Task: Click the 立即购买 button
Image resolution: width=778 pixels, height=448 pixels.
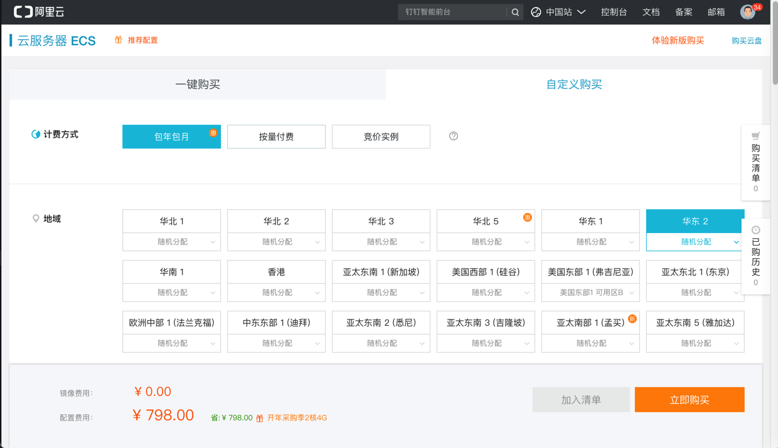Action: 690,400
